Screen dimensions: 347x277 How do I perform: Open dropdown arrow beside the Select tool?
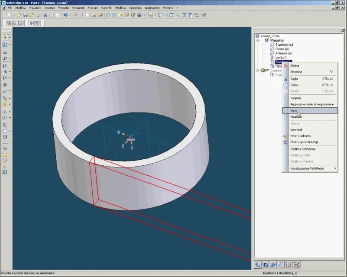click(10, 38)
